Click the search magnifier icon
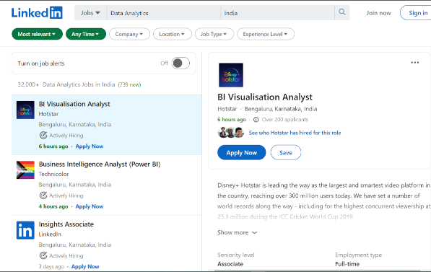The height and width of the screenshot is (272, 431). coord(342,12)
